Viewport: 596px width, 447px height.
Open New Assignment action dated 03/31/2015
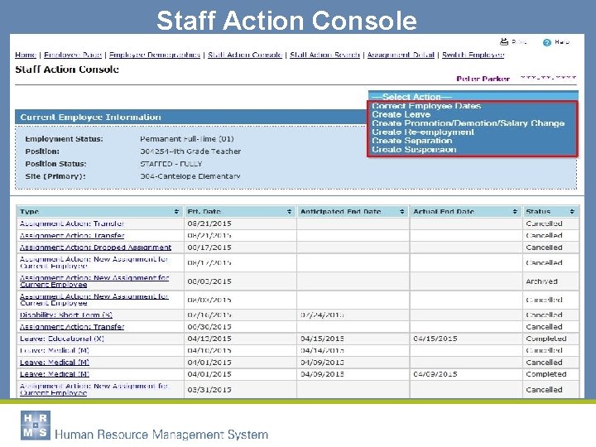pos(94,390)
